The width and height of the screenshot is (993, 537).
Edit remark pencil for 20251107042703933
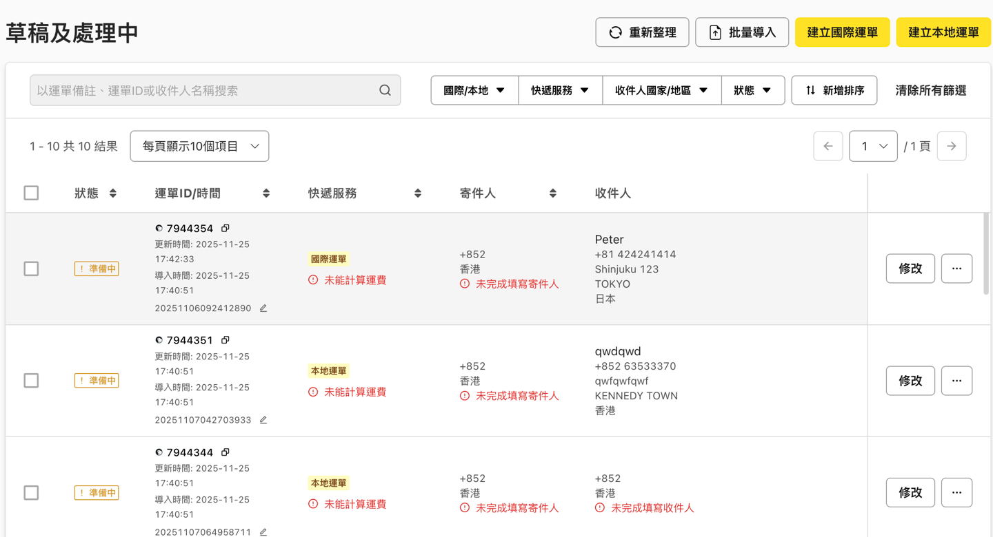point(263,420)
